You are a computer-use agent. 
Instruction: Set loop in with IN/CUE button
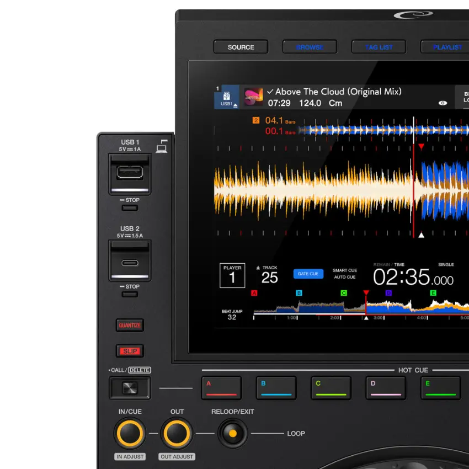point(130,433)
